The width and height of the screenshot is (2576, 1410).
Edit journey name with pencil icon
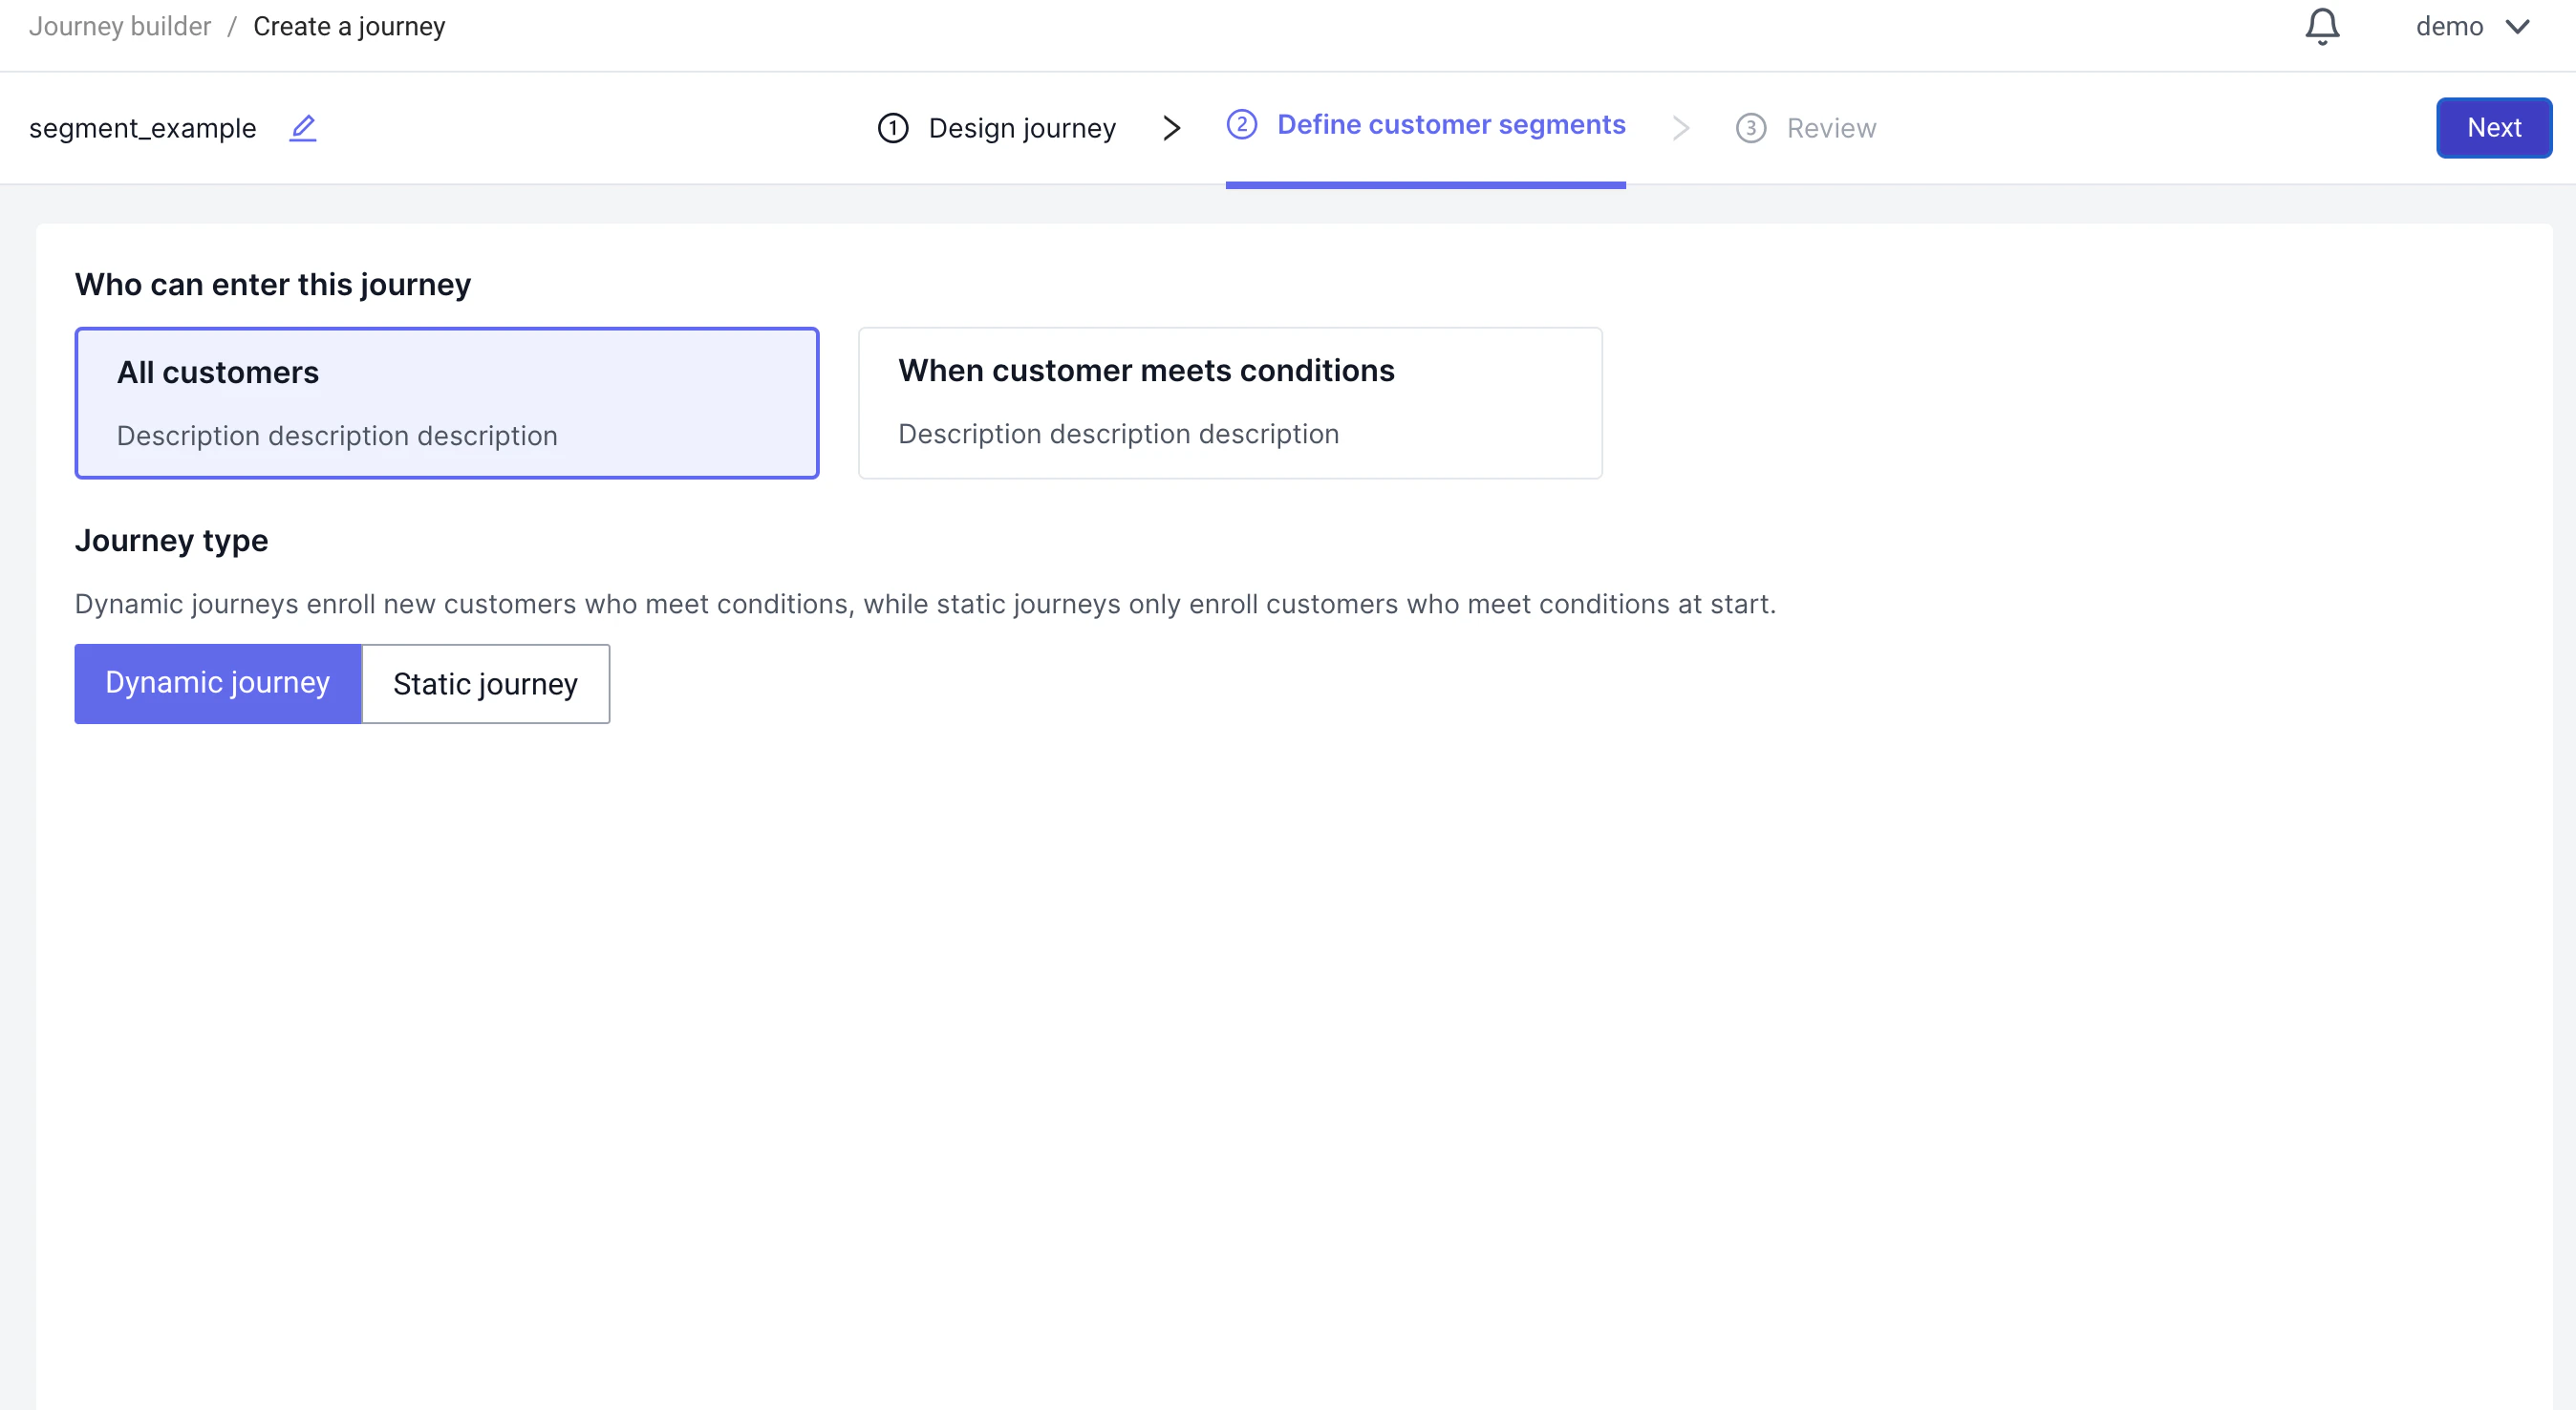click(x=303, y=128)
